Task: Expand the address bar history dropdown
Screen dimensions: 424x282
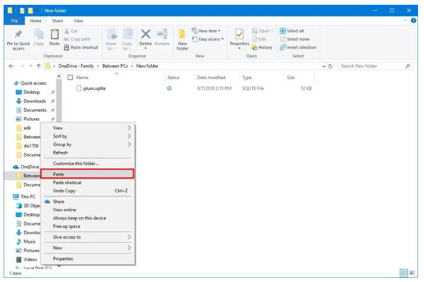Action: pyautogui.click(x=323, y=66)
